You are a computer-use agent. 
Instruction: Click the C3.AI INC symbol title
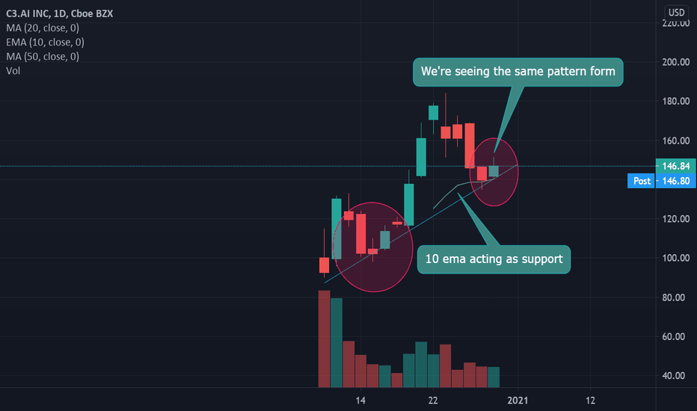[60, 13]
